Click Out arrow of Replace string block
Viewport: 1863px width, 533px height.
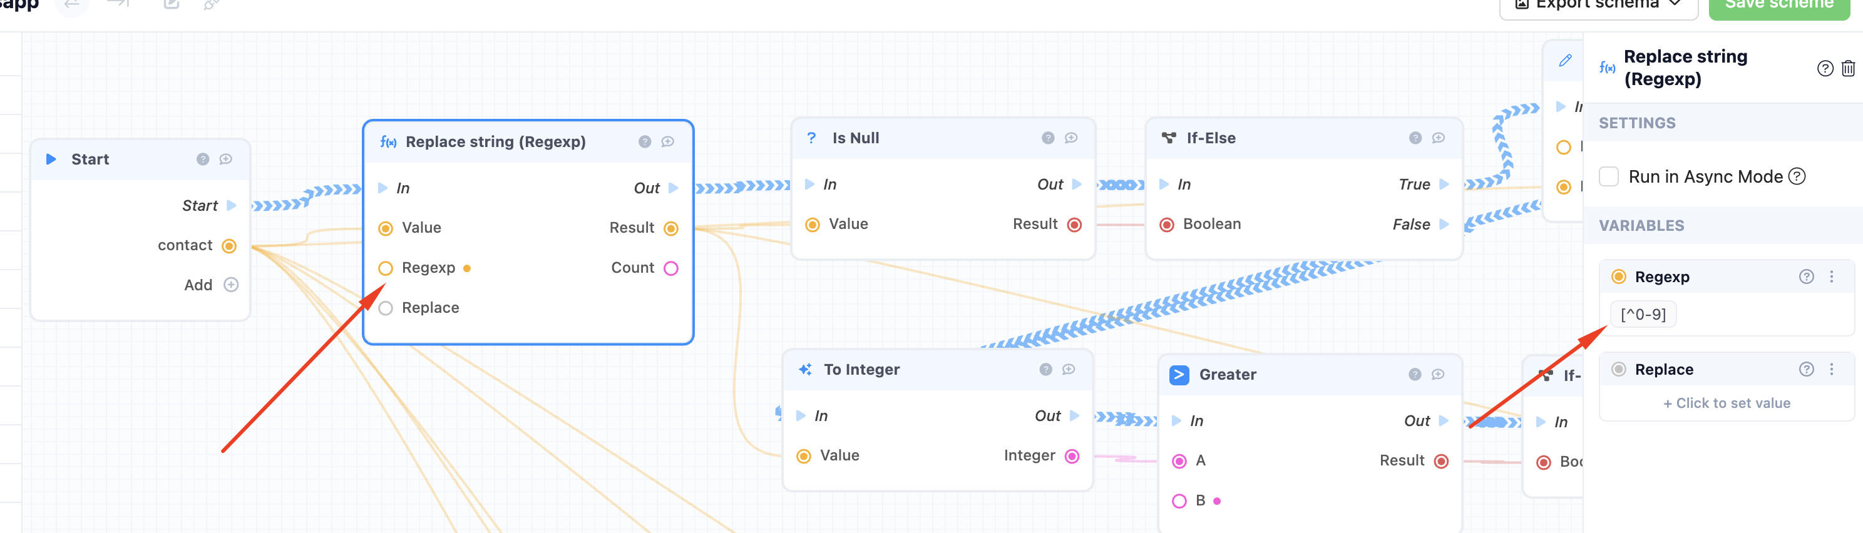[x=672, y=188]
